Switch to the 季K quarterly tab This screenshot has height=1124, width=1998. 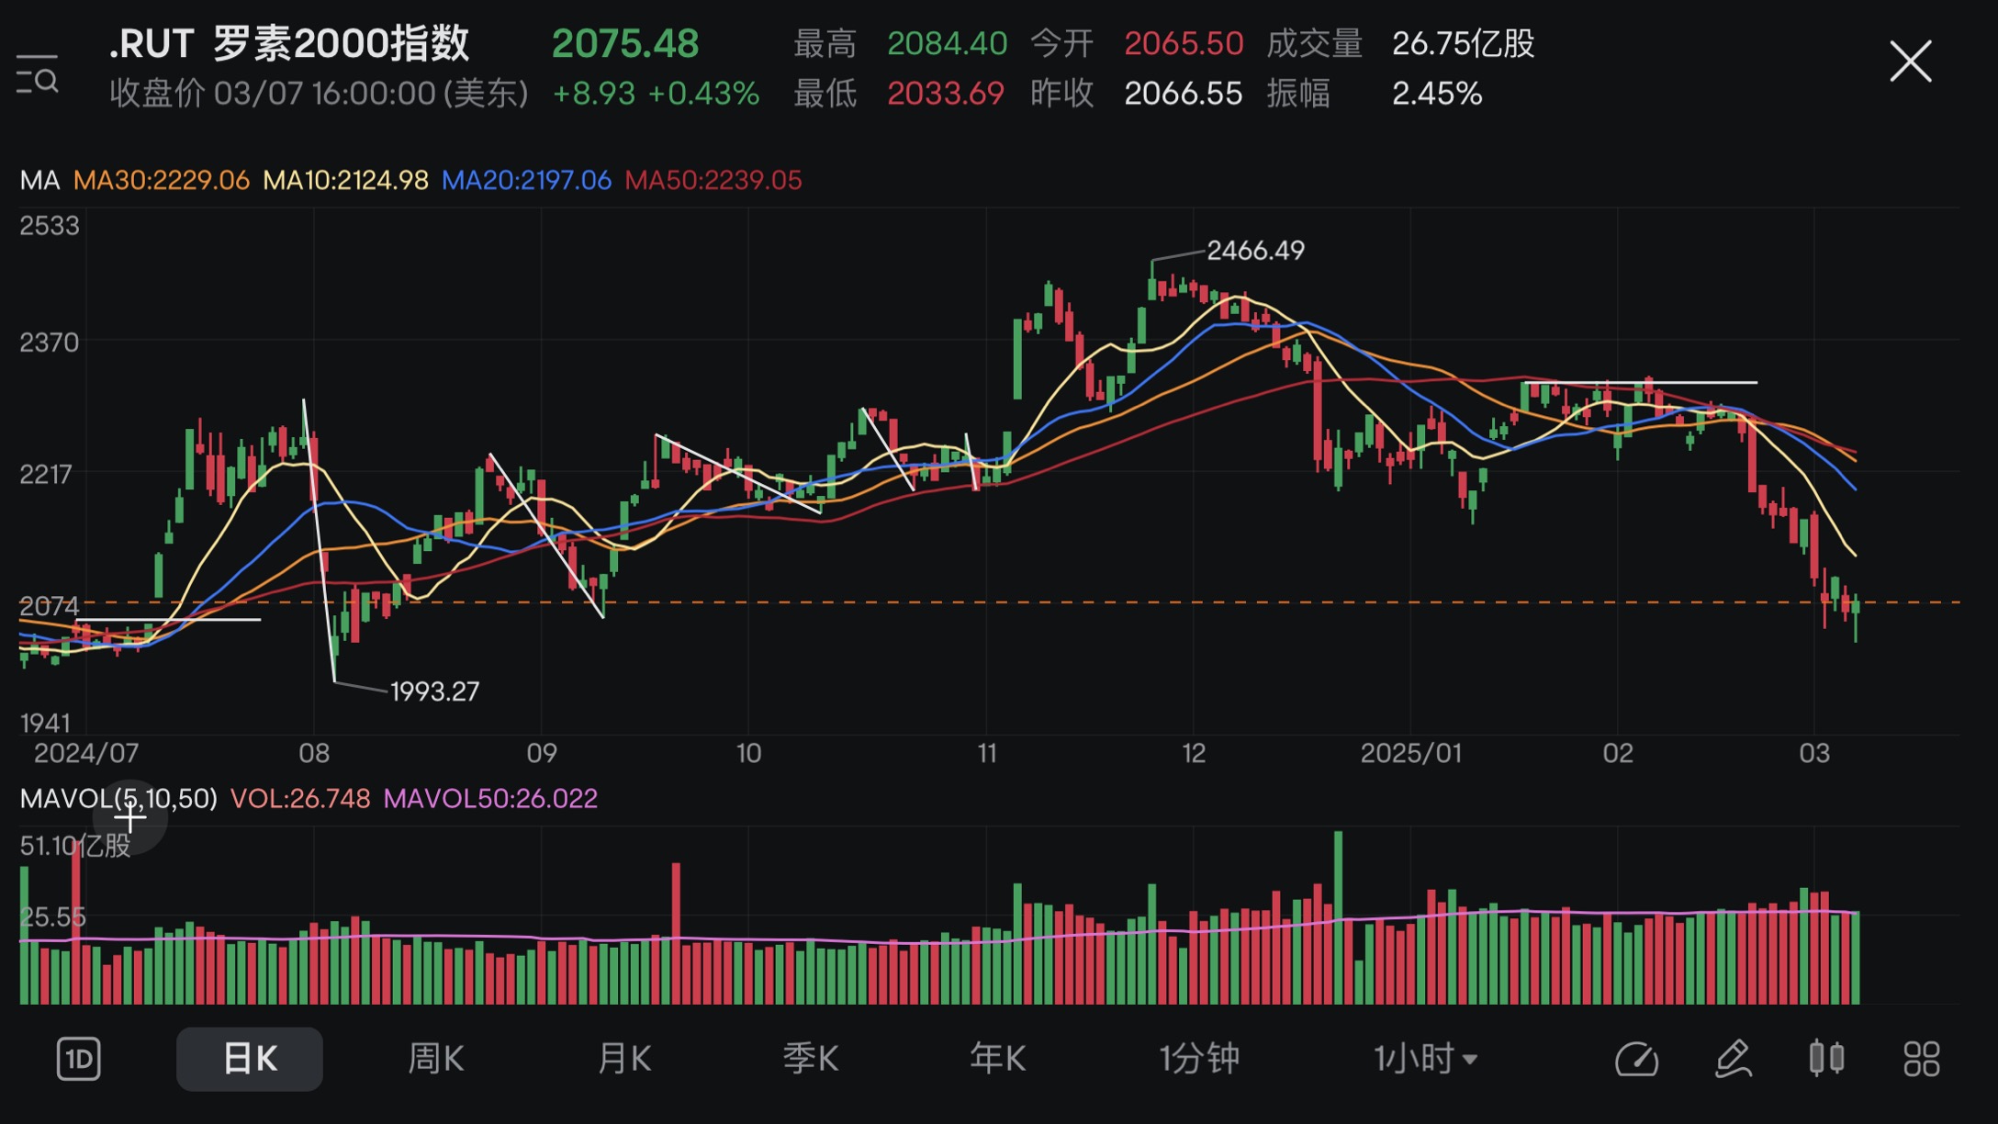(811, 1059)
